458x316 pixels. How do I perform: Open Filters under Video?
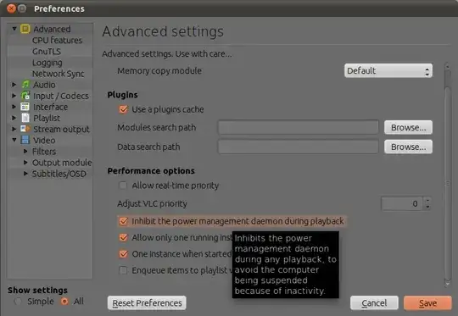44,151
